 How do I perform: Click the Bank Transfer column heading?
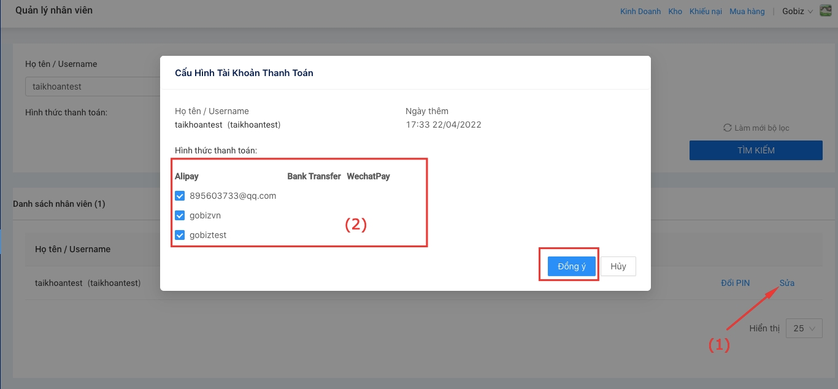click(x=313, y=176)
